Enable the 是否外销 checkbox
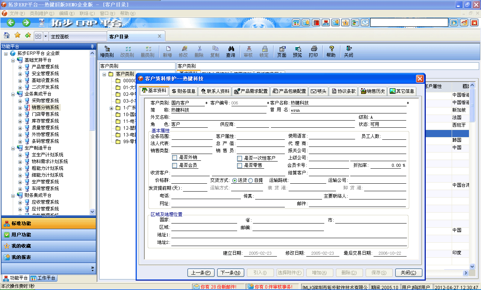Screen dimensions: 481x290 pyautogui.click(x=175, y=157)
